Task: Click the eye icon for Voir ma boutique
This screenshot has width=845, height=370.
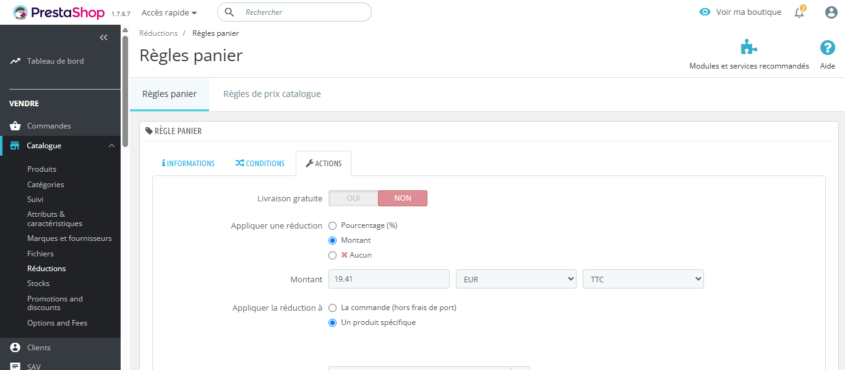Action: [705, 12]
